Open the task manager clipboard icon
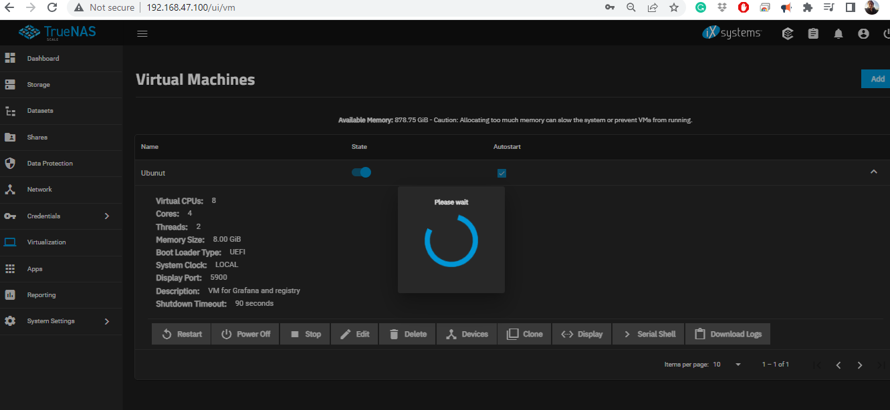The image size is (890, 410). pos(813,33)
